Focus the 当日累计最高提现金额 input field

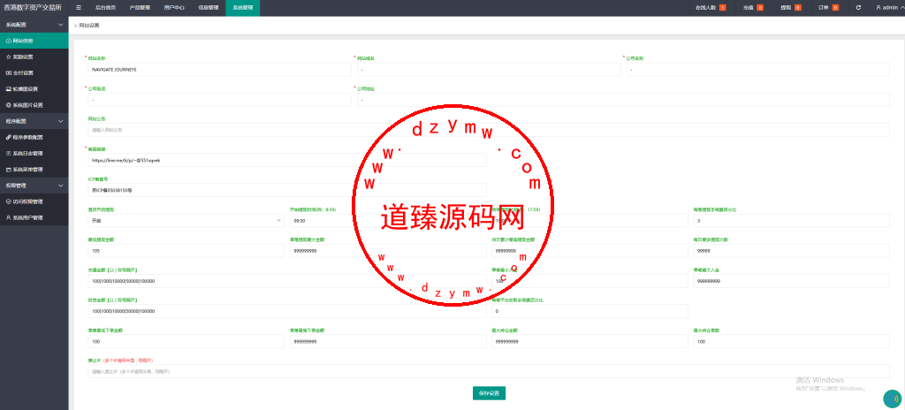pyautogui.click(x=589, y=251)
